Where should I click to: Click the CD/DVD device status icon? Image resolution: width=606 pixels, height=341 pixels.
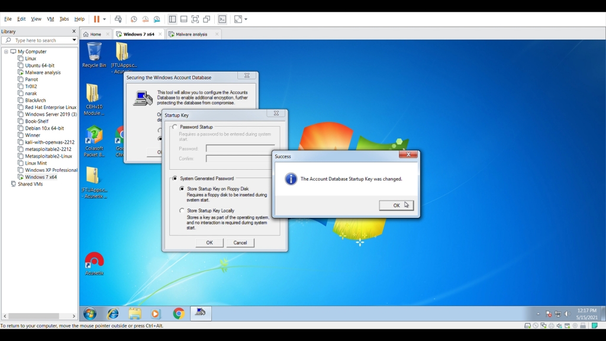(536, 326)
